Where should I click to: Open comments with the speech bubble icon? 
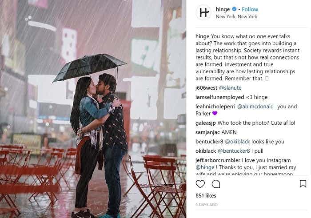tap(216, 184)
